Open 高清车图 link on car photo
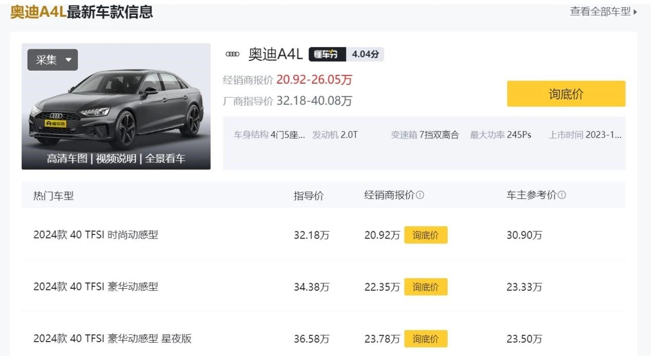The width and height of the screenshot is (651, 356). (67, 159)
